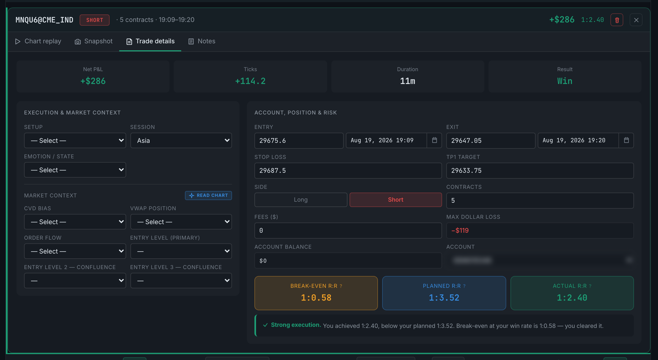Set trade side to Long
The height and width of the screenshot is (360, 658).
[x=301, y=200]
